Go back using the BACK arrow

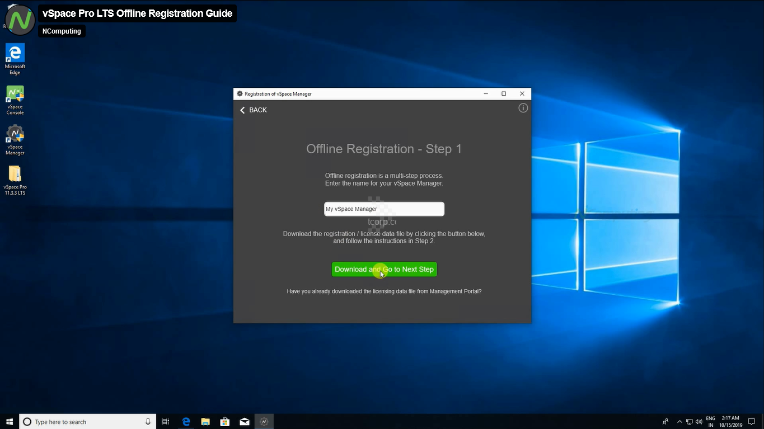pyautogui.click(x=254, y=110)
